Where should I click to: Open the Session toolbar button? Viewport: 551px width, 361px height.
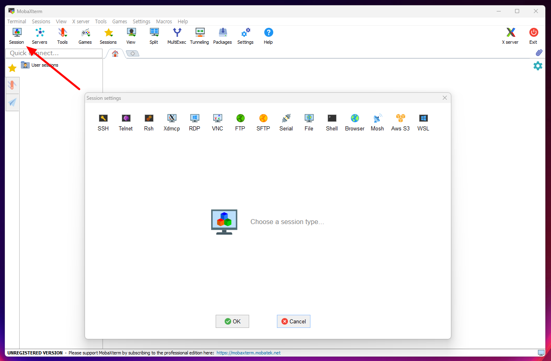pos(17,36)
